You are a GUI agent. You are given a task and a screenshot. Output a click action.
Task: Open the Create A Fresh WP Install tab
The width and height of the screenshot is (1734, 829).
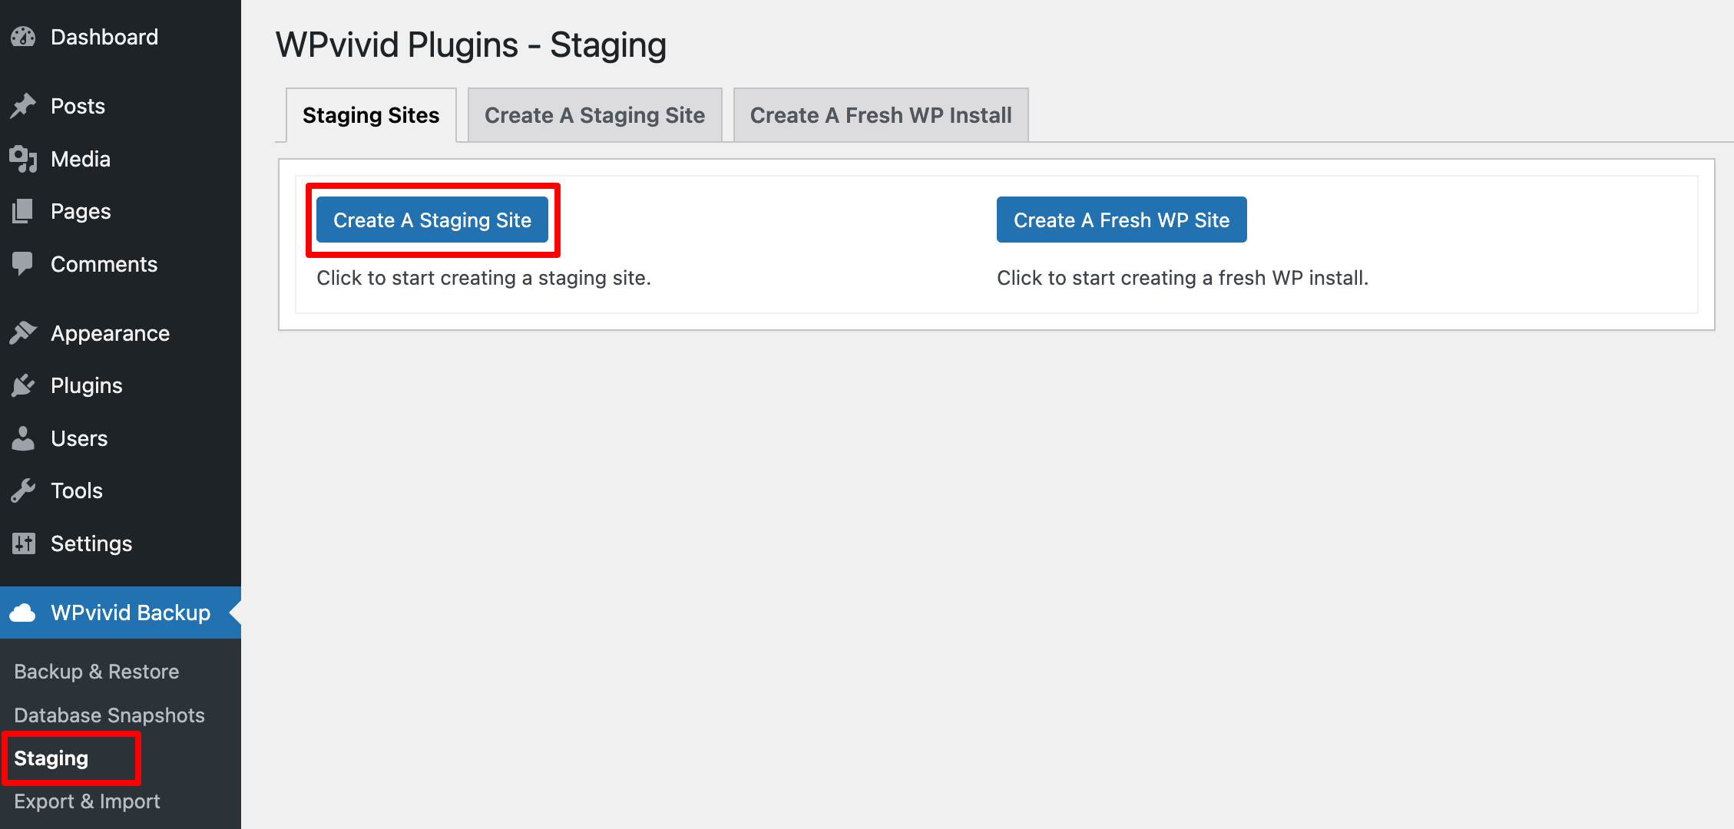(x=880, y=114)
